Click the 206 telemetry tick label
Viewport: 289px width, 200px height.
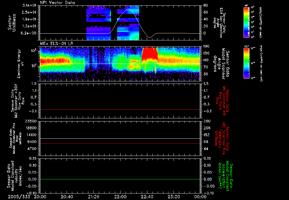[206, 128]
